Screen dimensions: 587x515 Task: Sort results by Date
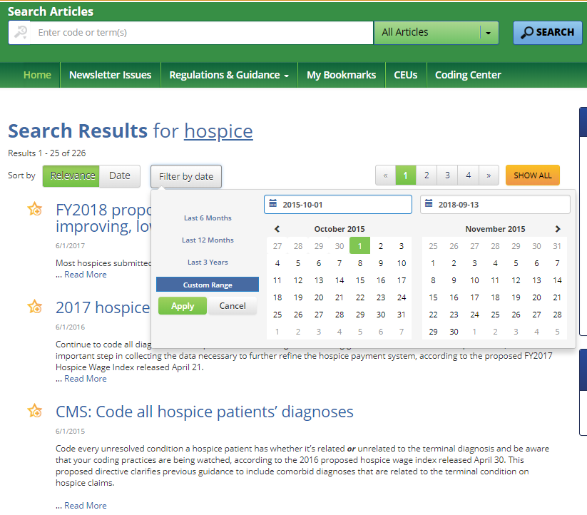(120, 175)
